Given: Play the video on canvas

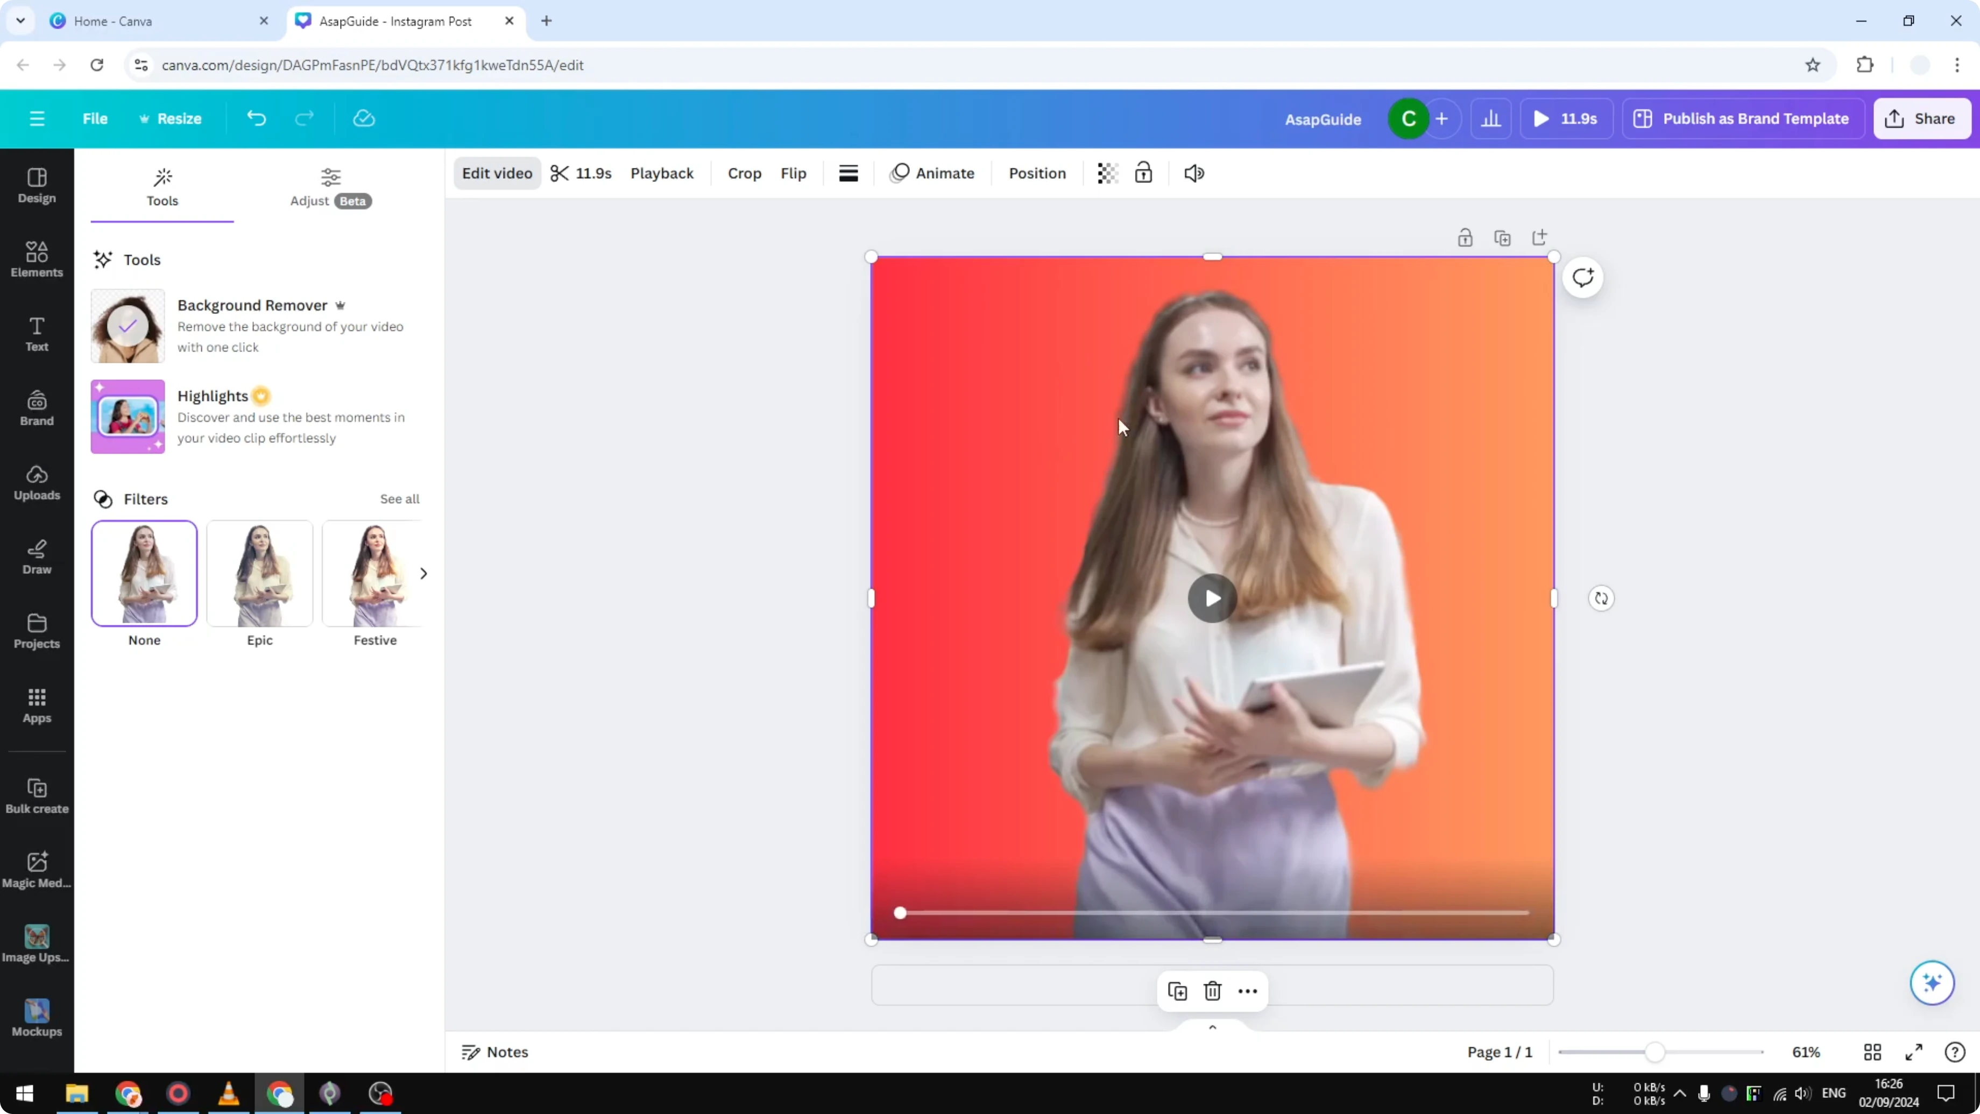Looking at the screenshot, I should click(1212, 598).
